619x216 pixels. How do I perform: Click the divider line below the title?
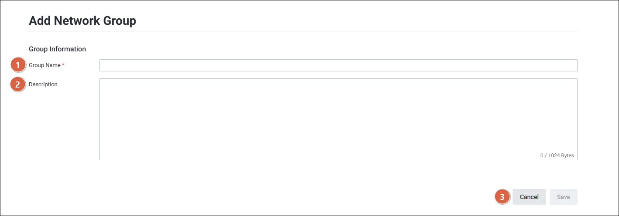coord(303,31)
